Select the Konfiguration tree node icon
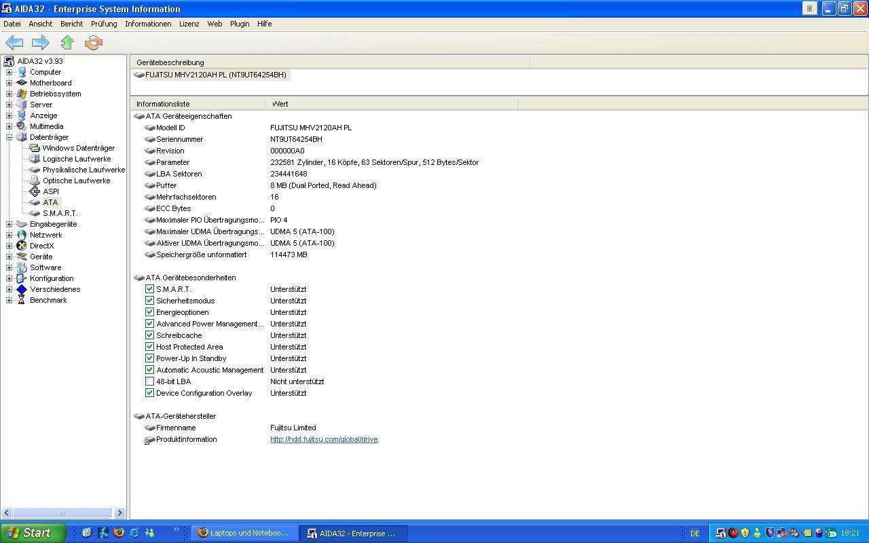 [22, 278]
